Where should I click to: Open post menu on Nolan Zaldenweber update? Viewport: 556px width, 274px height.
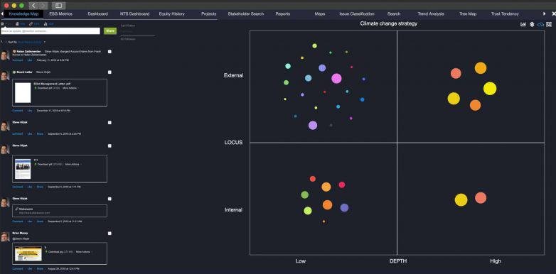pos(109,52)
